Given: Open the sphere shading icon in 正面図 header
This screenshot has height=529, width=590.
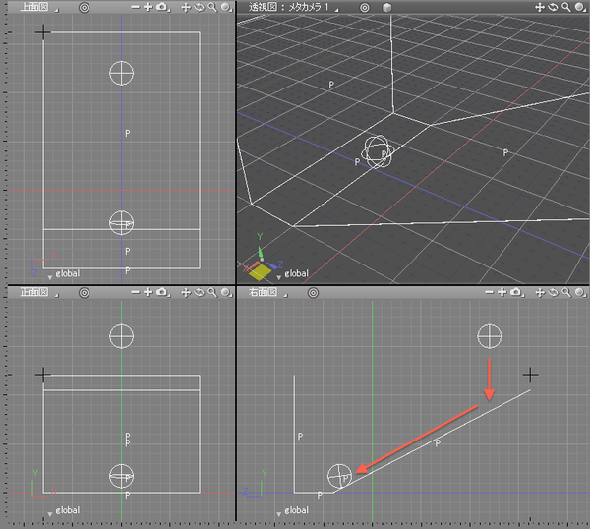Looking at the screenshot, I should click(x=226, y=292).
